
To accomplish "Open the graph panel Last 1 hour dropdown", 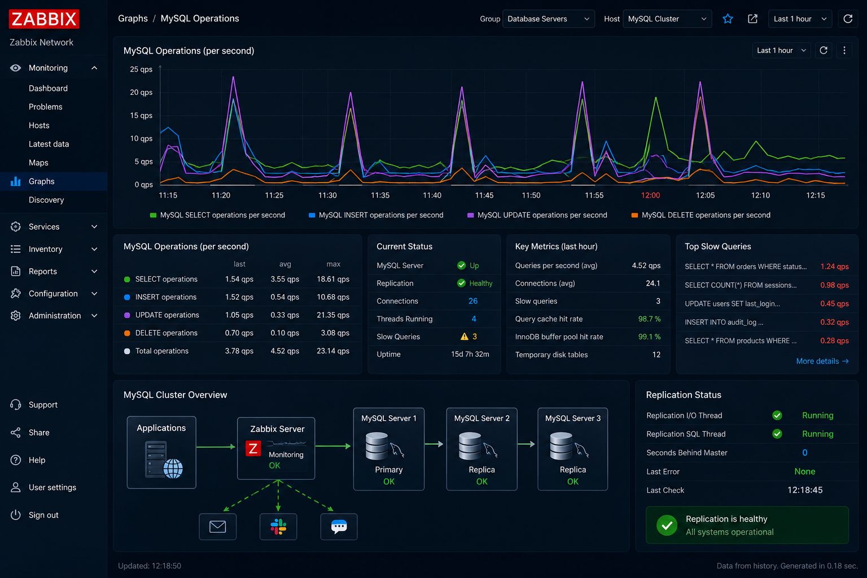I will (782, 50).
